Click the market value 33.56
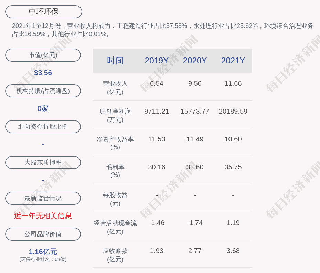This screenshot has height=273, width=320. [x=43, y=73]
